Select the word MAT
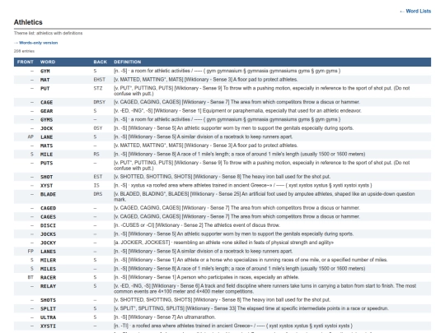 point(44,80)
